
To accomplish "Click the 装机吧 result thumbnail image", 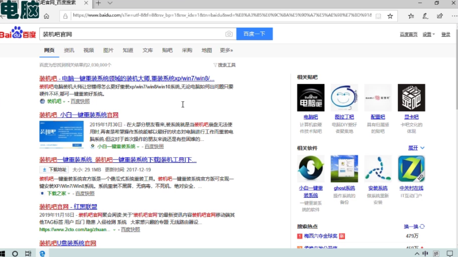I will click(x=61, y=135).
